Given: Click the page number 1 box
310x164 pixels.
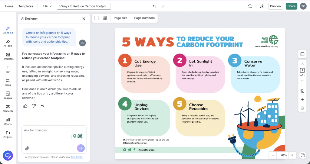Looking at the screenshot, I should [302, 70].
